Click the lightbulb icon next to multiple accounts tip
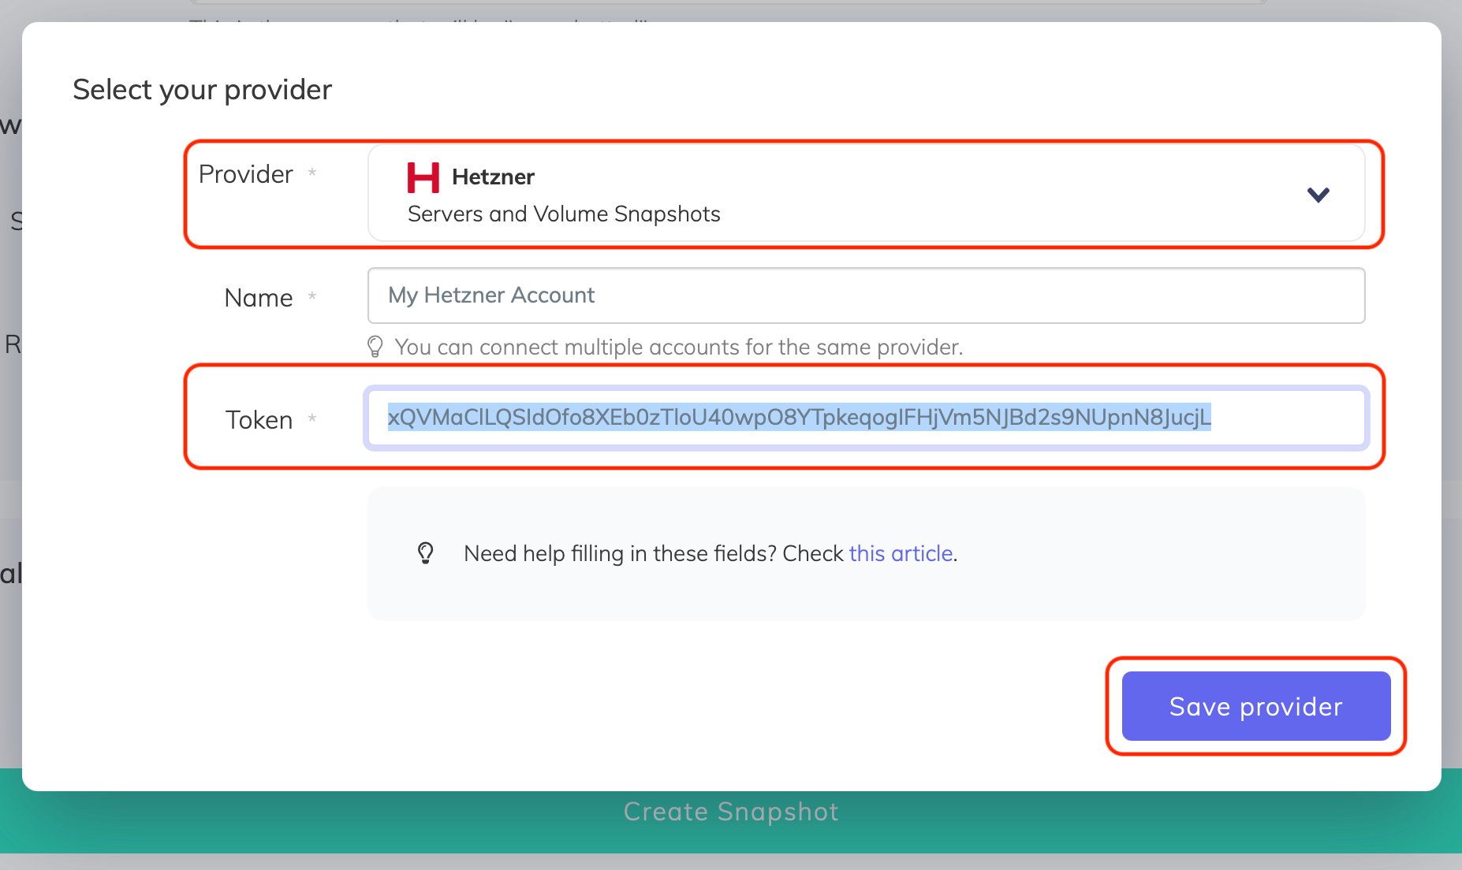 [x=375, y=347]
